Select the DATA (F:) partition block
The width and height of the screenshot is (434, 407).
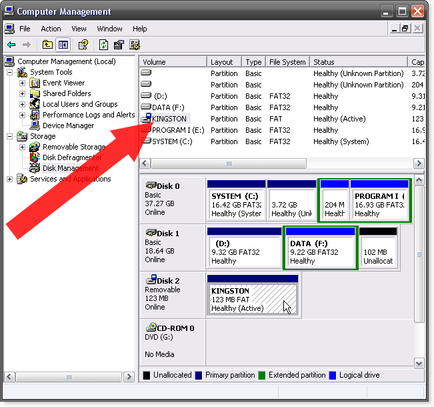coord(321,248)
